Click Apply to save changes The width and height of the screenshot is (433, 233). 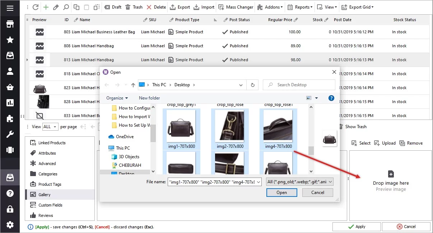pyautogui.click(x=357, y=226)
